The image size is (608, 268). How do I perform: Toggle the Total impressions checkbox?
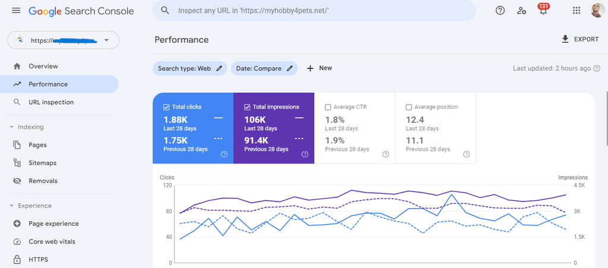point(247,107)
